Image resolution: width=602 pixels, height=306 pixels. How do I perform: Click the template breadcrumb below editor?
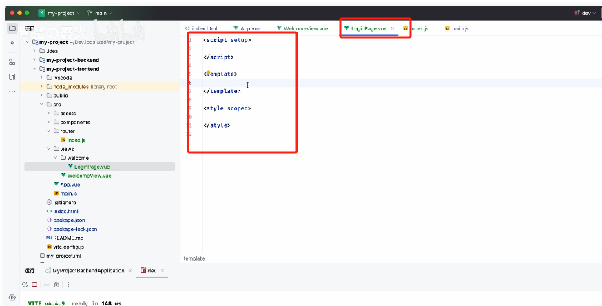coord(194,258)
